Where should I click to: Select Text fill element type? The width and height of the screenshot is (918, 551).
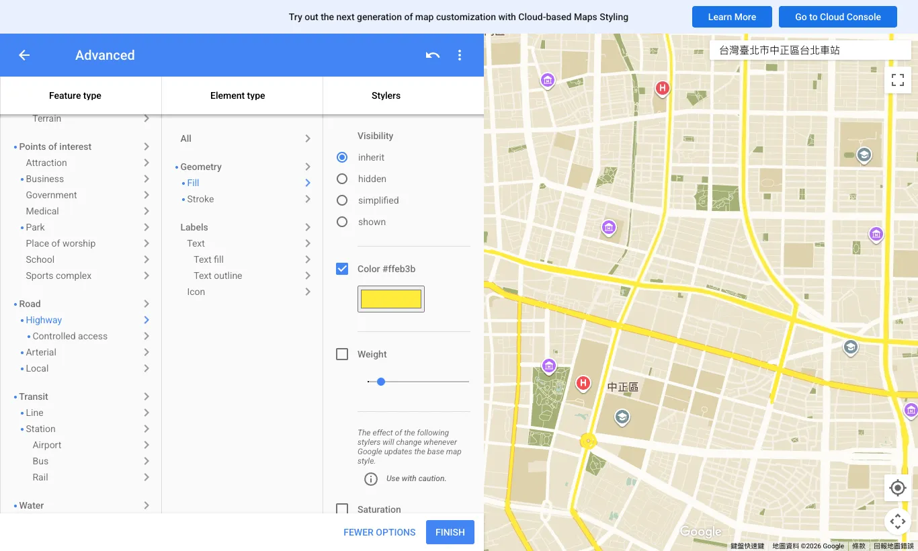208,259
